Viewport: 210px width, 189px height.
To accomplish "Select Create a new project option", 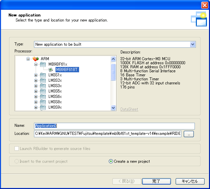I will [x=111, y=161].
